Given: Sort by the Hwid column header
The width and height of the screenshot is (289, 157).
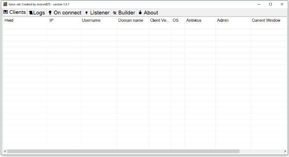Looking at the screenshot, I should pos(25,20).
